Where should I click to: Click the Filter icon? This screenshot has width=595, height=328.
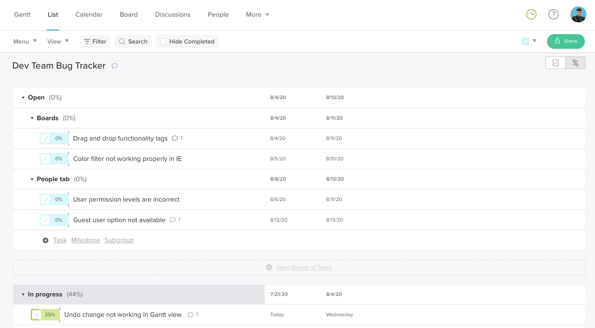87,41
